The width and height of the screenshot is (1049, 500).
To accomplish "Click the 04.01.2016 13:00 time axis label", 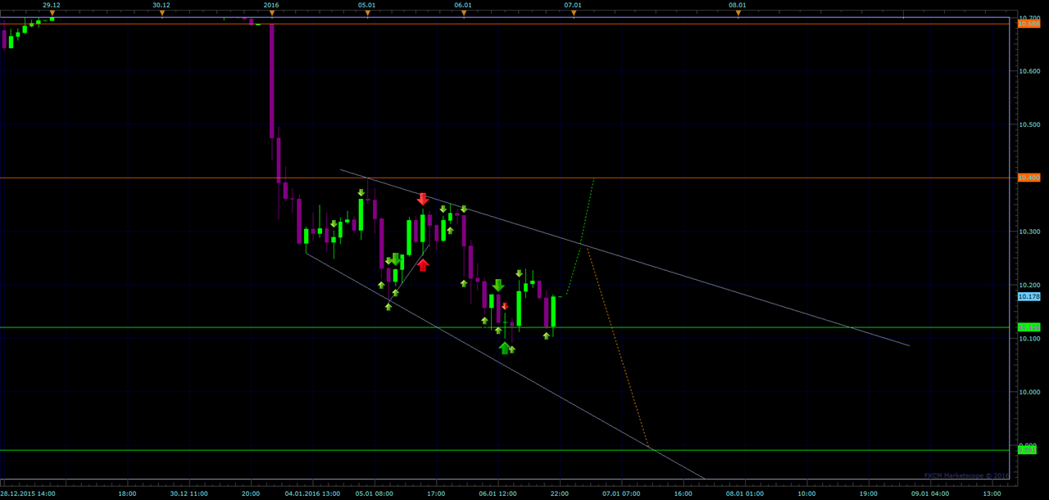I will [312, 493].
